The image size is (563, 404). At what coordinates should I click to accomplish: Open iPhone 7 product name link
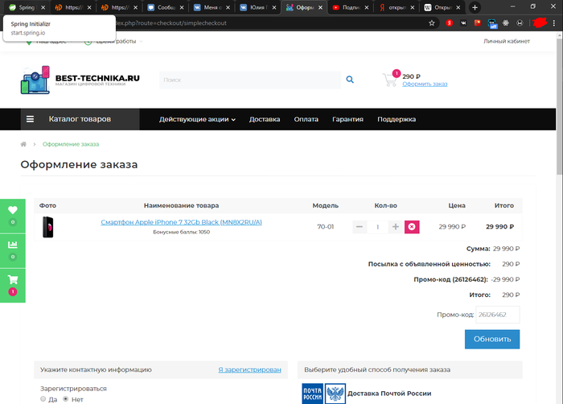click(x=181, y=222)
